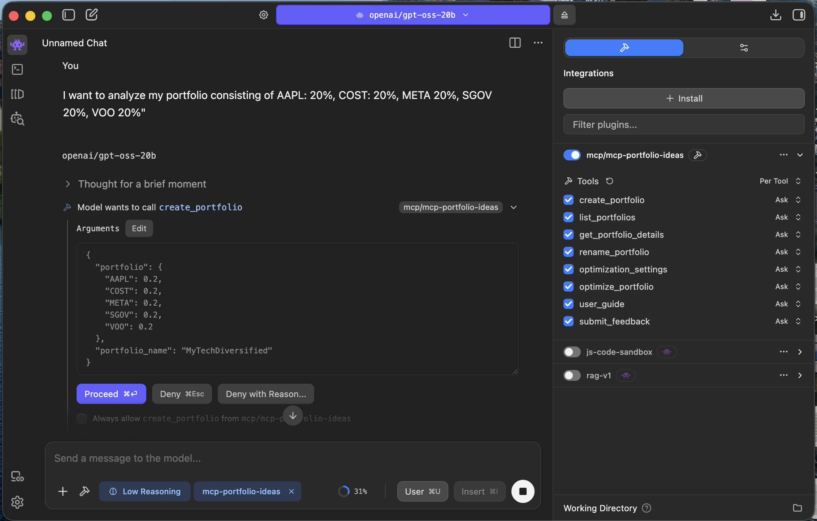Eject the loaded model

point(564,15)
